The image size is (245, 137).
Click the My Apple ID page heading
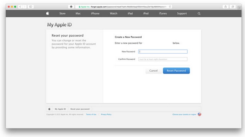[x=59, y=25]
